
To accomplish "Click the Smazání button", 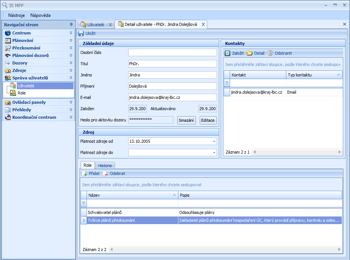I will point(186,120).
